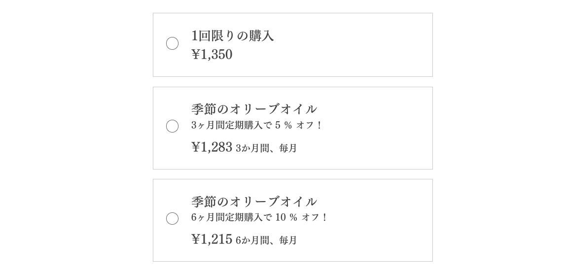This screenshot has width=566, height=271.
Task: Click the 6か月間、毎月 billing interval text
Action: pyautogui.click(x=266, y=240)
